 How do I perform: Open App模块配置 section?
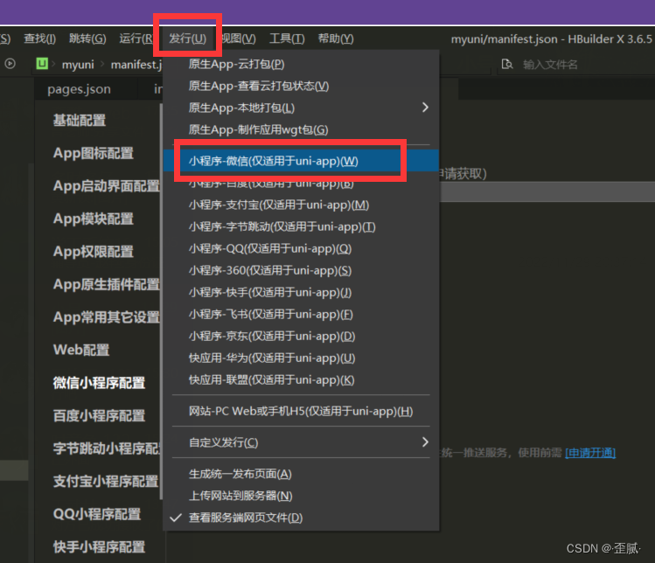click(x=94, y=219)
